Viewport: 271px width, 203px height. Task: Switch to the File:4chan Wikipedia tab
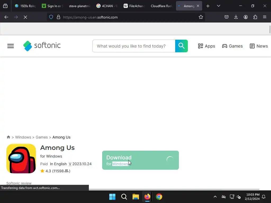(134, 6)
